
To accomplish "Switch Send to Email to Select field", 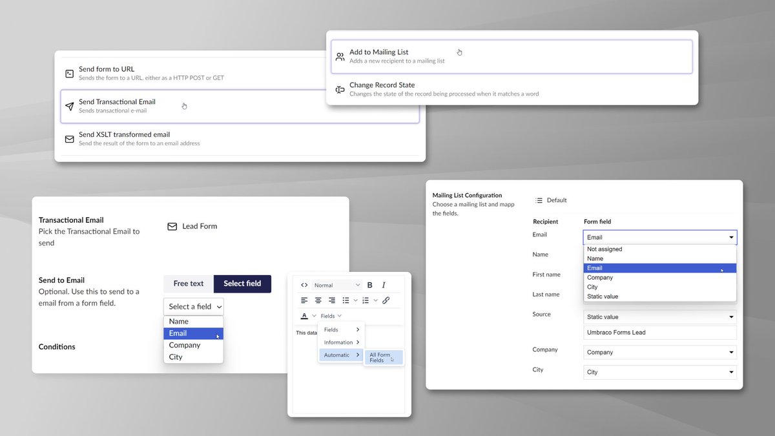I will pos(242,284).
